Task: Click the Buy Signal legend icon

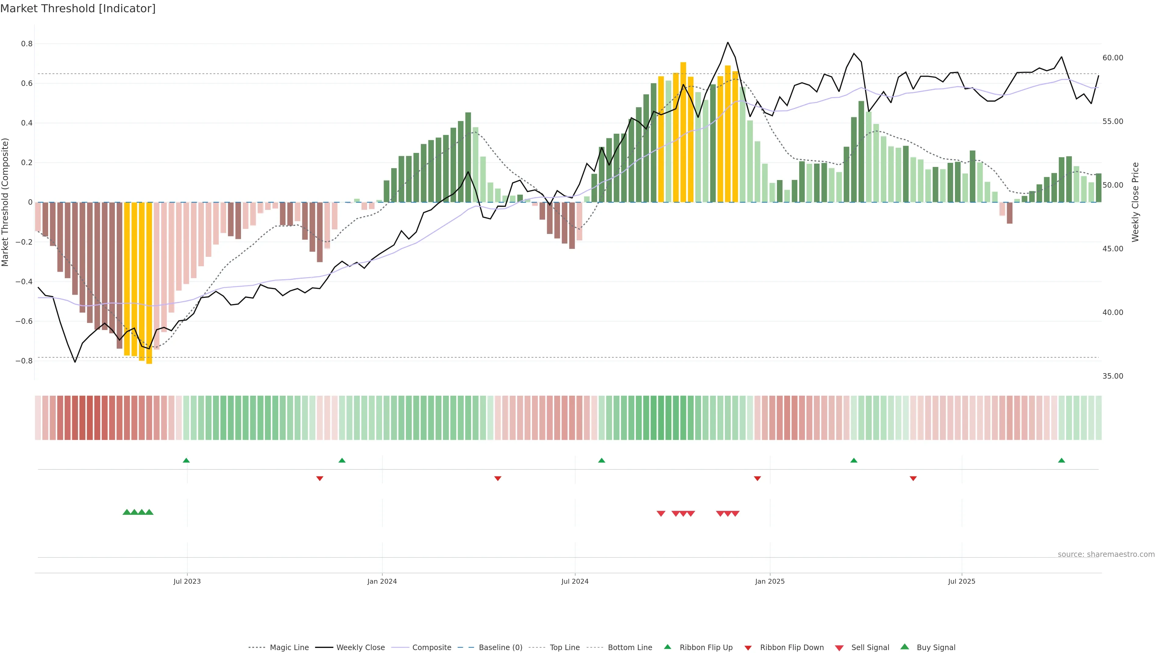Action: (x=905, y=647)
